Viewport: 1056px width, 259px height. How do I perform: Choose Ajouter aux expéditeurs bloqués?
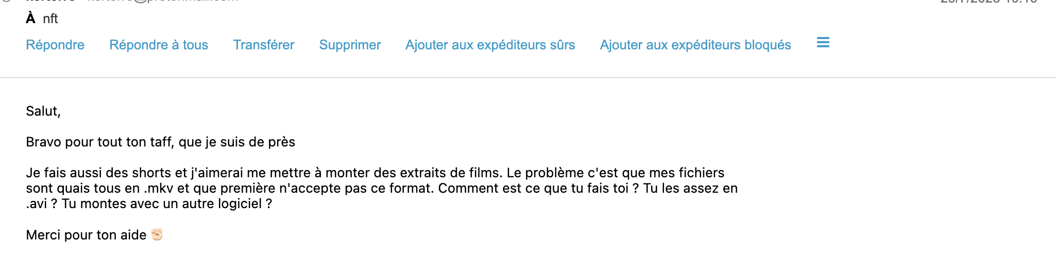695,45
